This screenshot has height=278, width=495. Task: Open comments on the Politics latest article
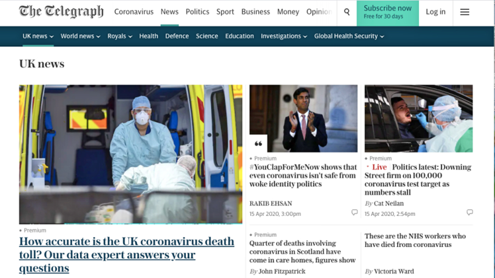tap(470, 212)
